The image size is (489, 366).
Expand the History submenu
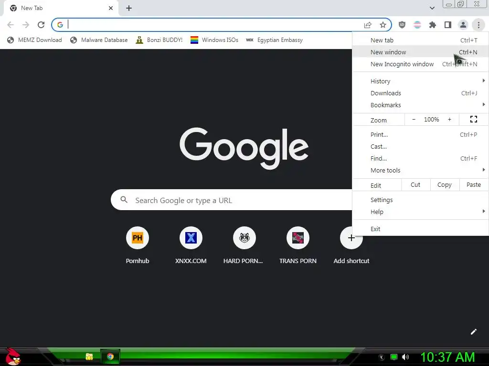click(420, 81)
